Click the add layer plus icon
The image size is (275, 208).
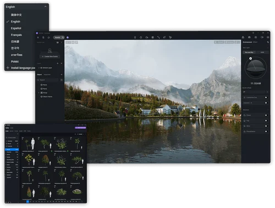tap(58, 63)
